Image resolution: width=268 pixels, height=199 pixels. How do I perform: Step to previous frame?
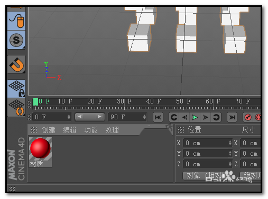click(x=184, y=117)
